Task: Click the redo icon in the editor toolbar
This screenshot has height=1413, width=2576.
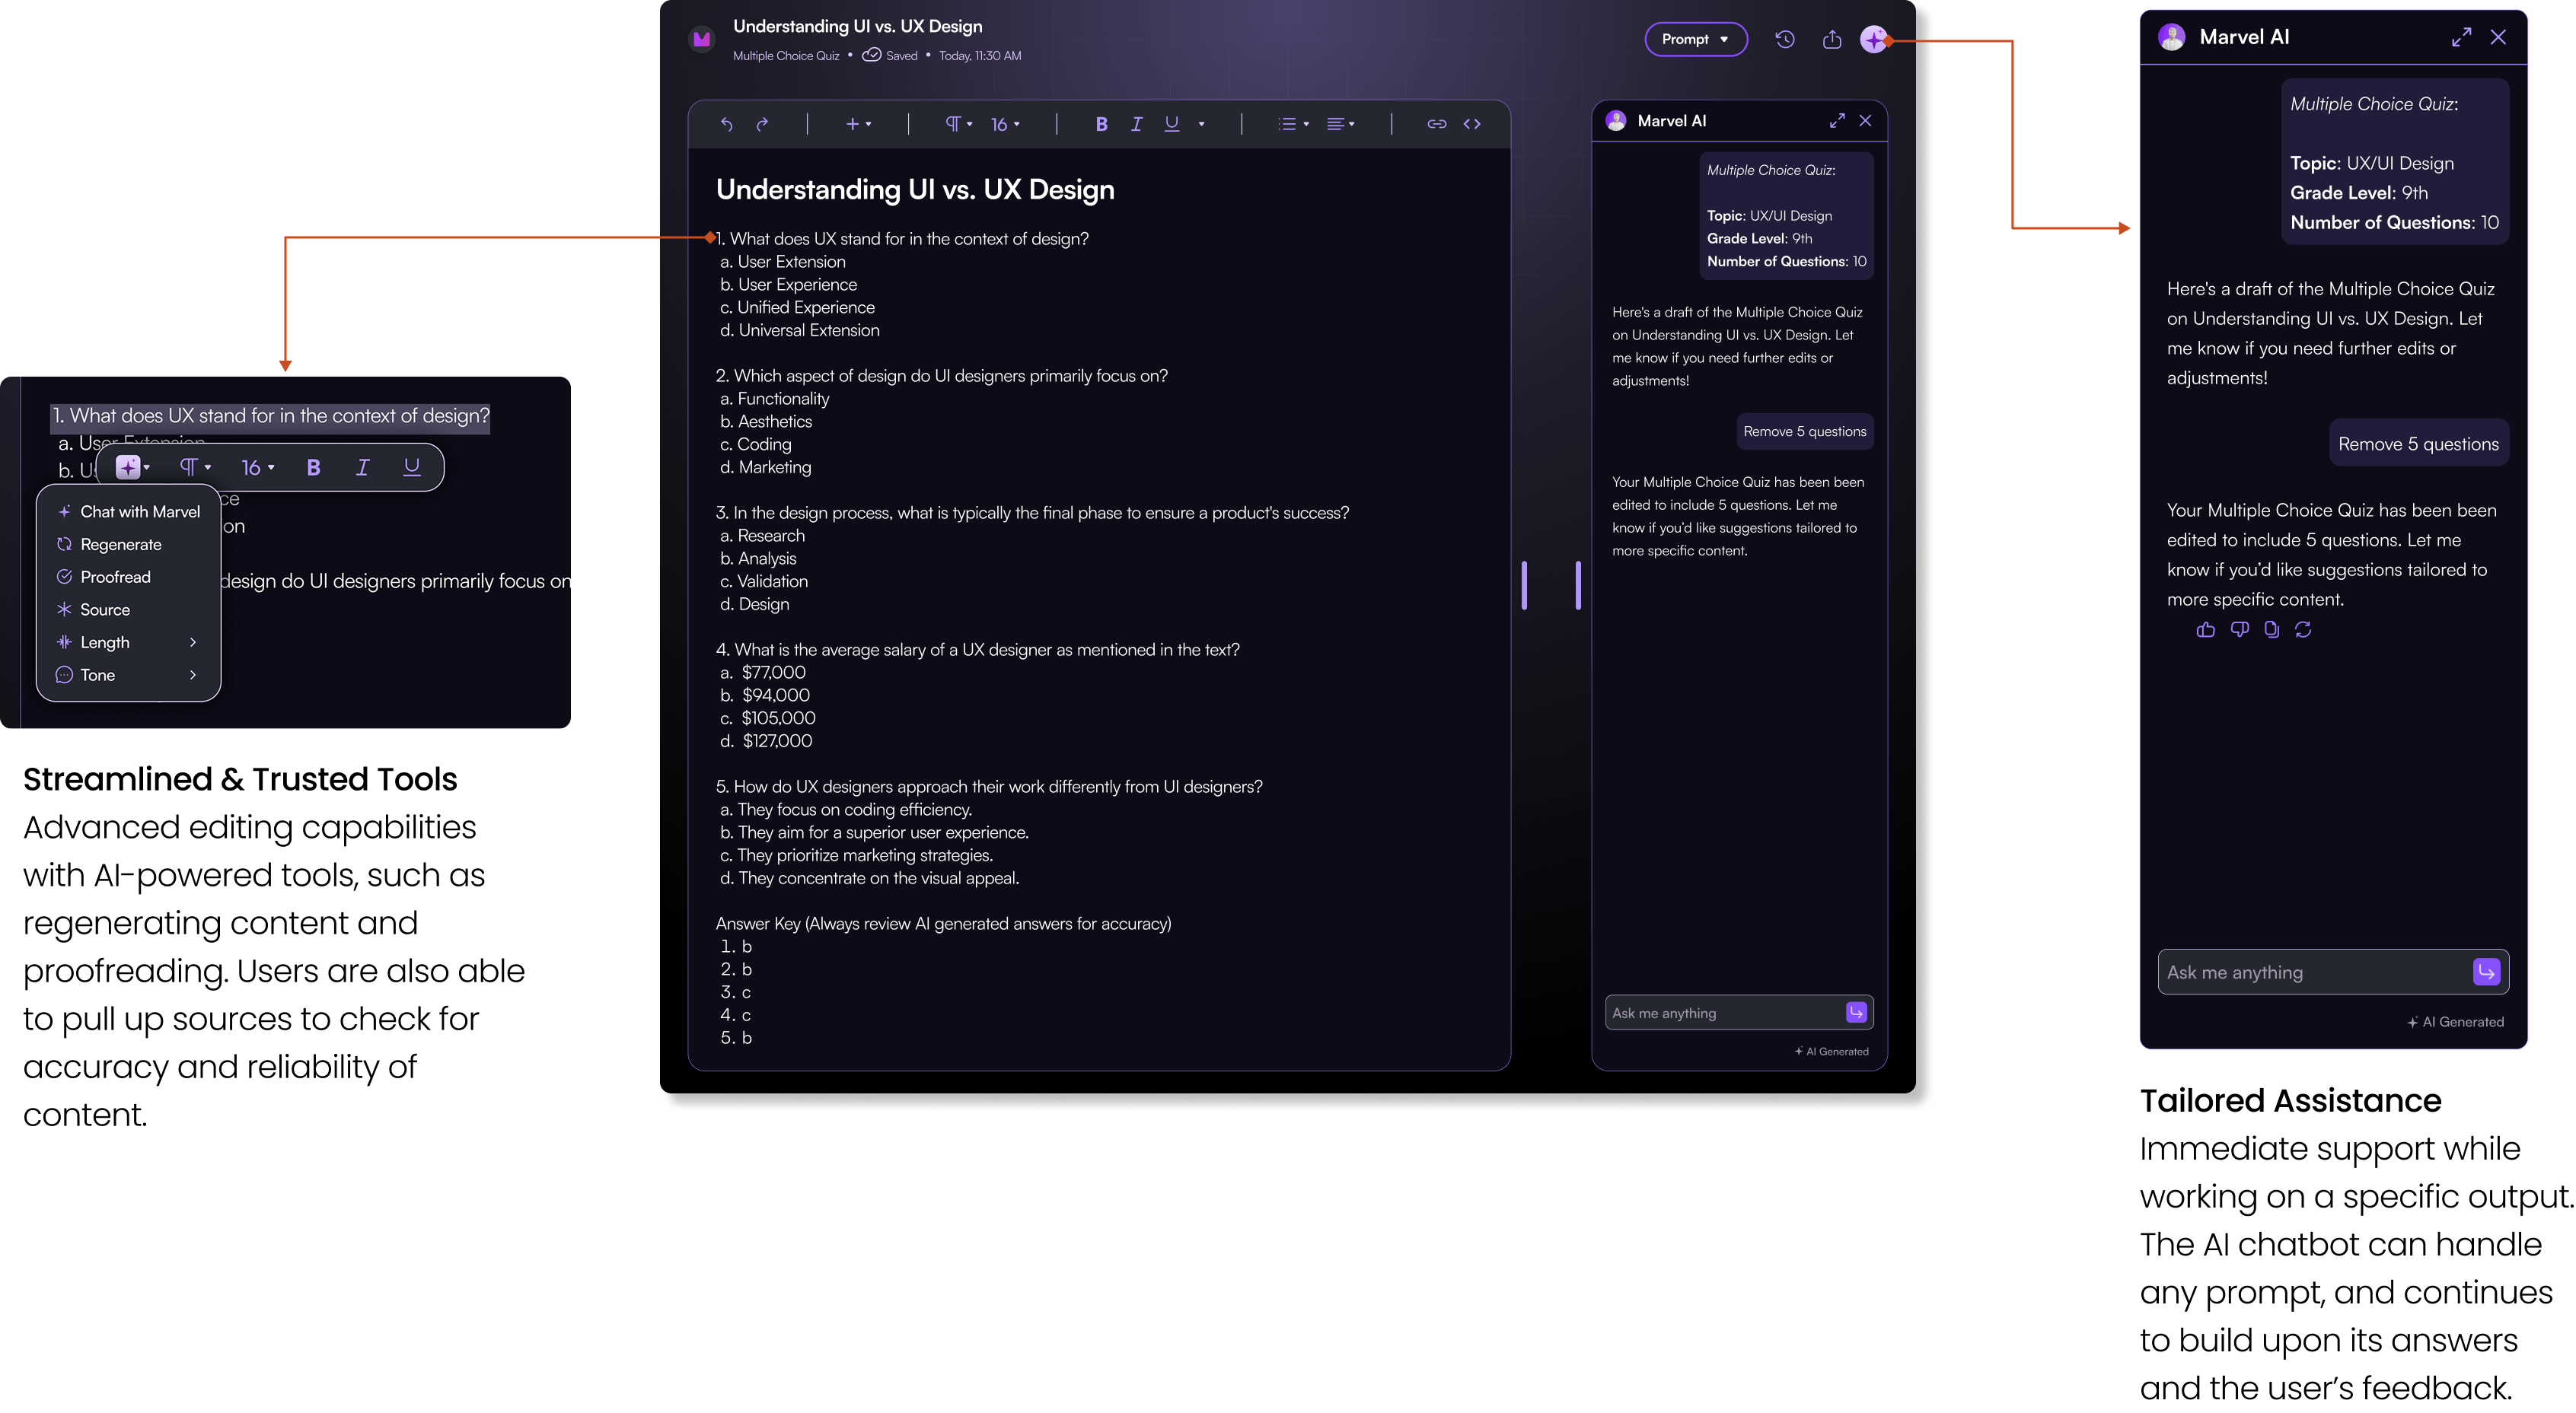Action: point(763,123)
